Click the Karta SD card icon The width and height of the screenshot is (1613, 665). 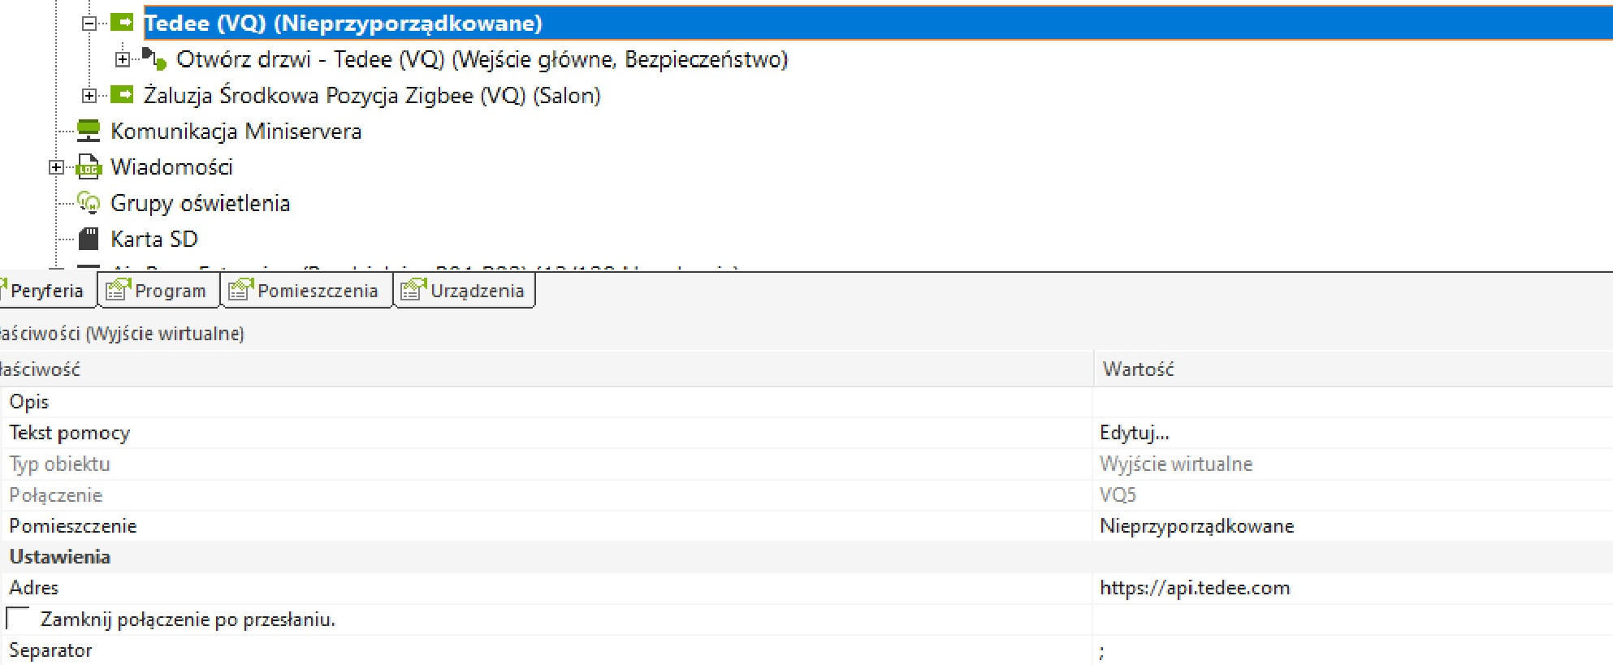click(89, 239)
